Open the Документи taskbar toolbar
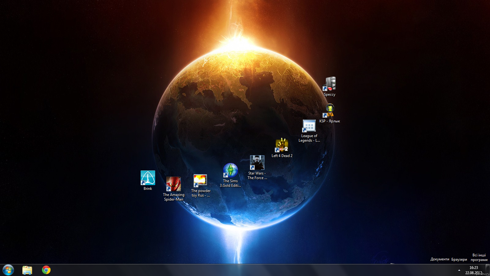This screenshot has width=490, height=276. [440, 259]
